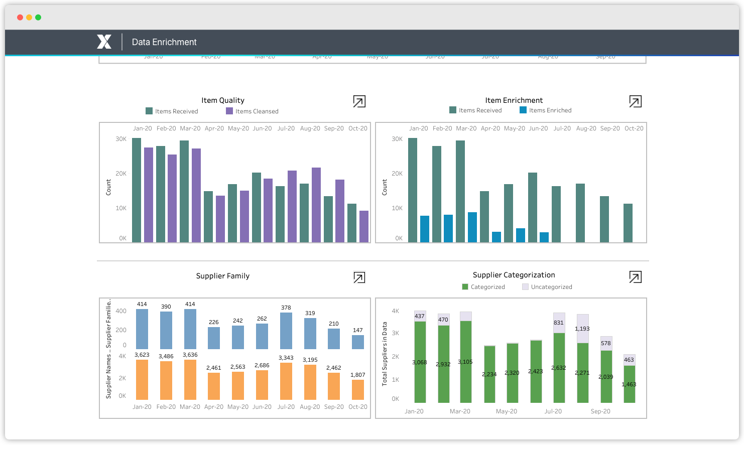
Task: Click the Item Quality chart title
Action: (223, 100)
